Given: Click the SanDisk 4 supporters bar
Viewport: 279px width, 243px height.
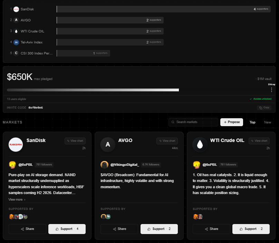Looking at the screenshot, I should [164, 9].
